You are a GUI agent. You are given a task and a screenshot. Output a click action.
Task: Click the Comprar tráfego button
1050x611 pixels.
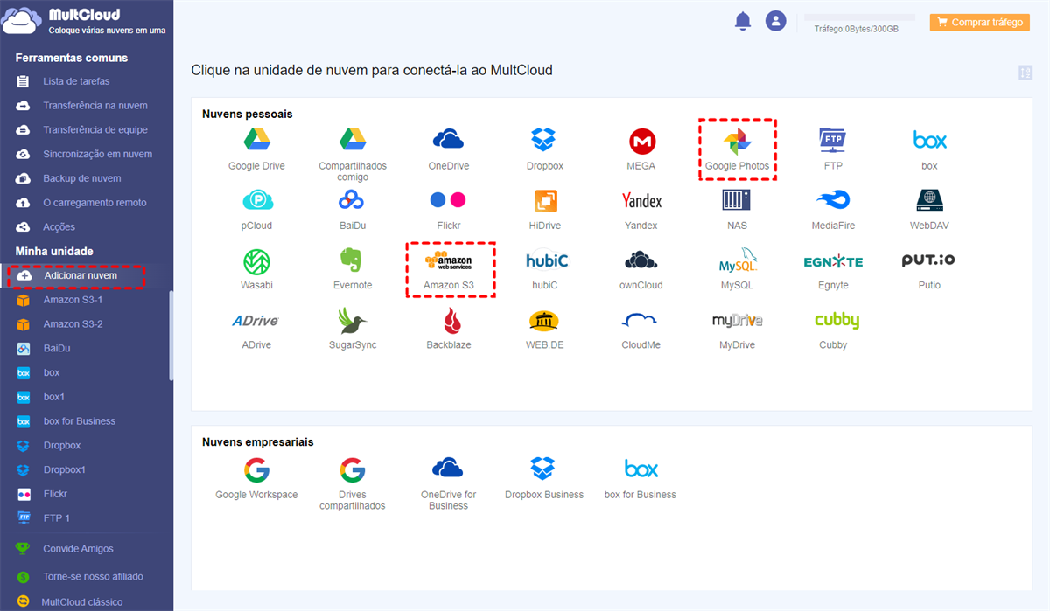point(980,23)
